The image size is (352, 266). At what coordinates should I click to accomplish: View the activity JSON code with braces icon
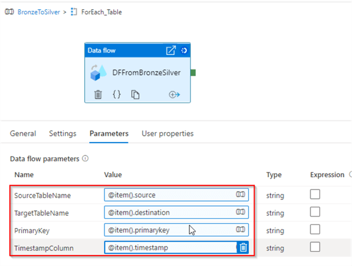[117, 94]
